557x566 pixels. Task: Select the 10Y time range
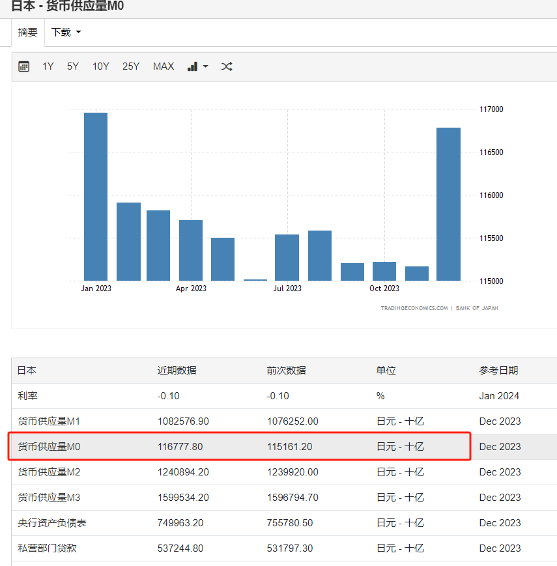[101, 66]
